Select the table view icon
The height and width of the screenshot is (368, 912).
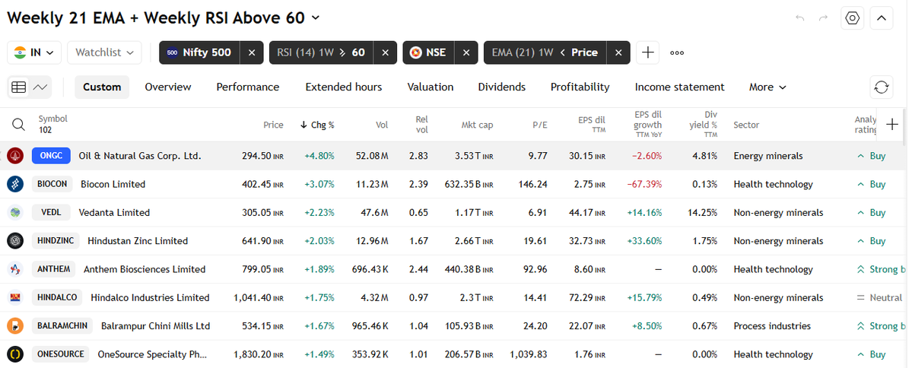click(x=18, y=87)
